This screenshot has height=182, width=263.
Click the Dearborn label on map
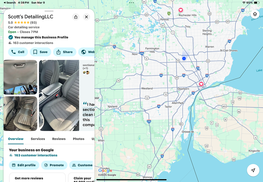183,89
